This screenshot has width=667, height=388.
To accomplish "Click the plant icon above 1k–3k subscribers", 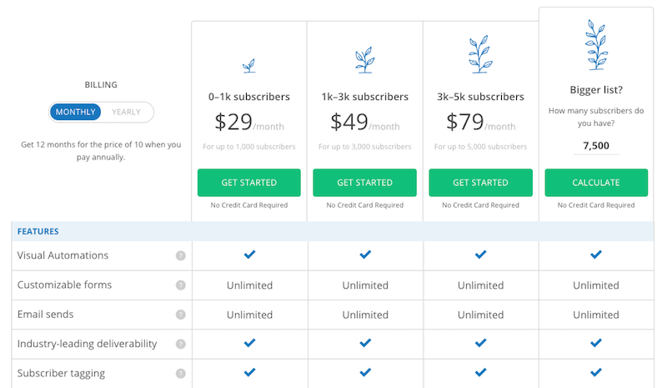I will pos(364,60).
